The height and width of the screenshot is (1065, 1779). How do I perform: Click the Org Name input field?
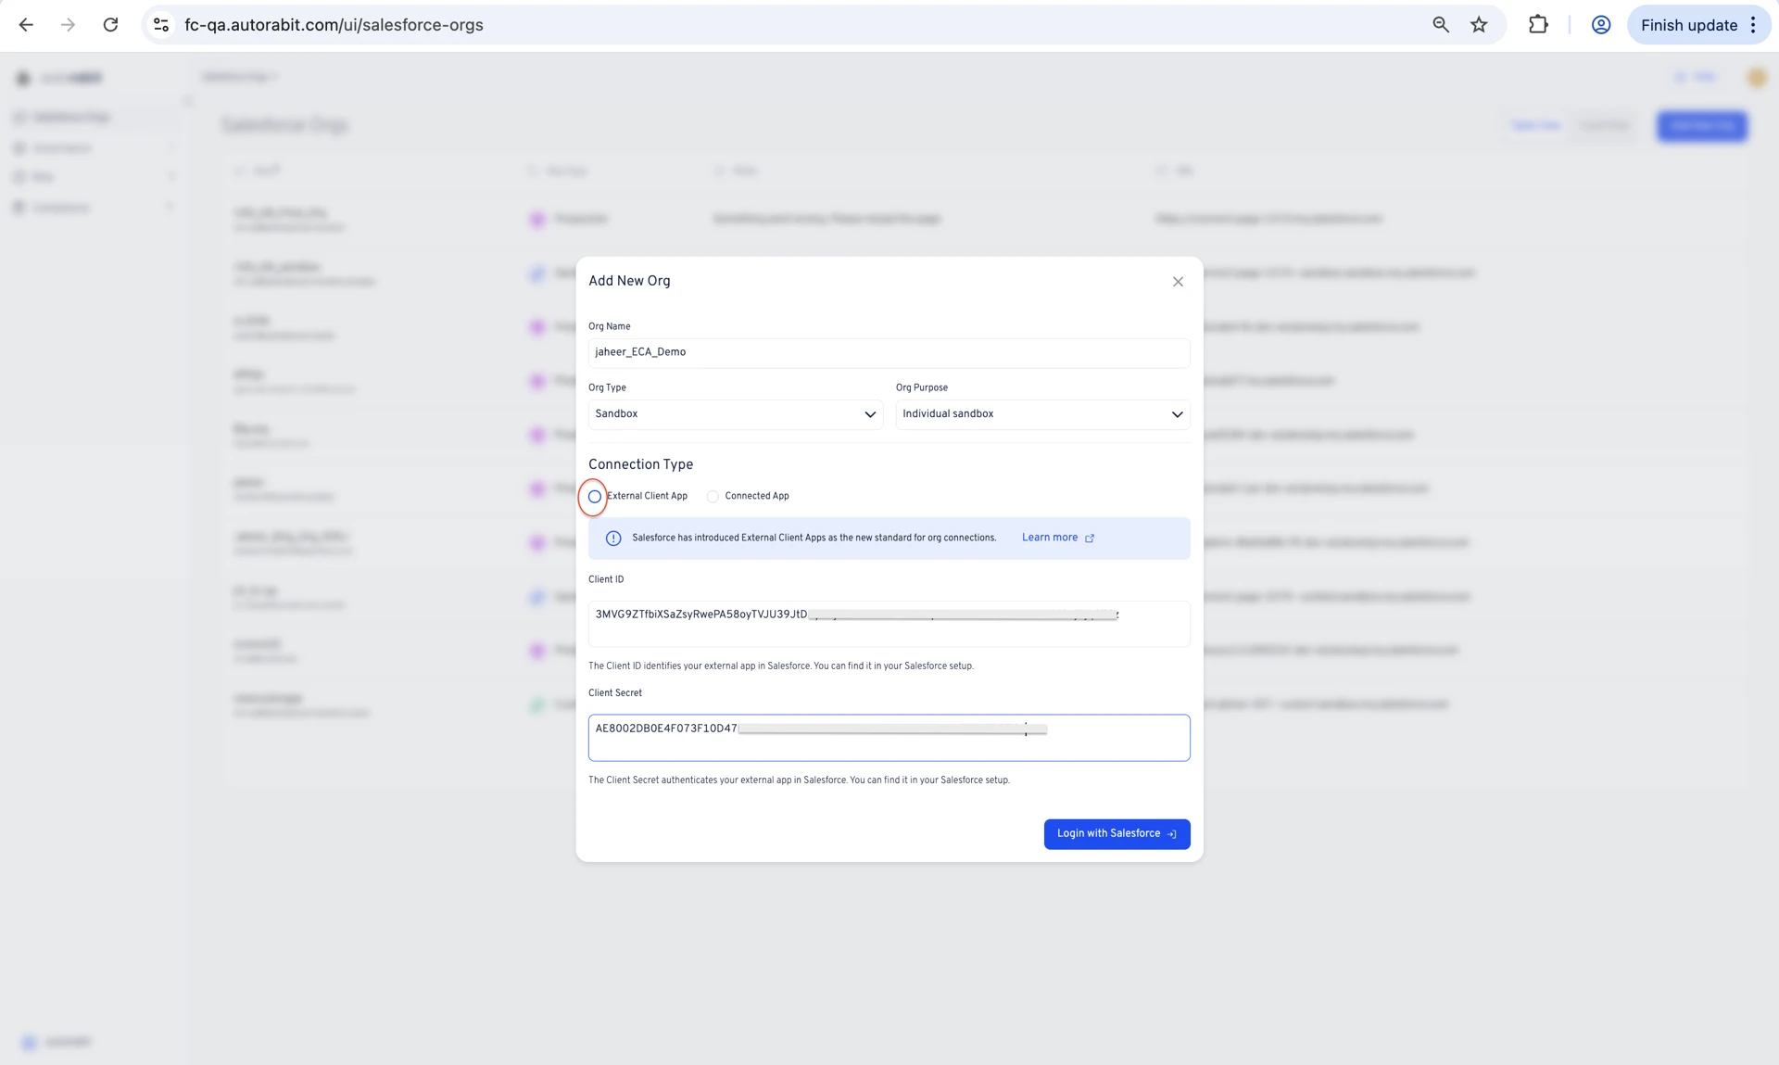(888, 352)
